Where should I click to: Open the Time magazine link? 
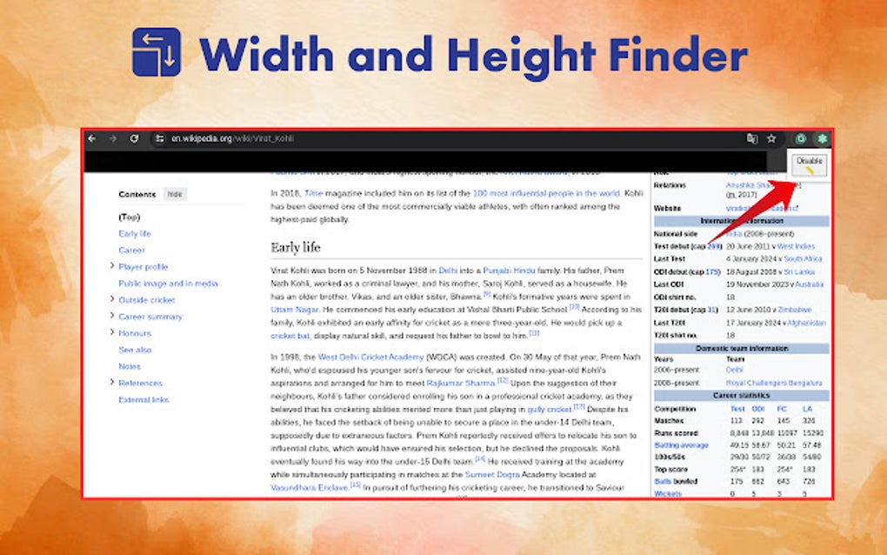click(313, 193)
